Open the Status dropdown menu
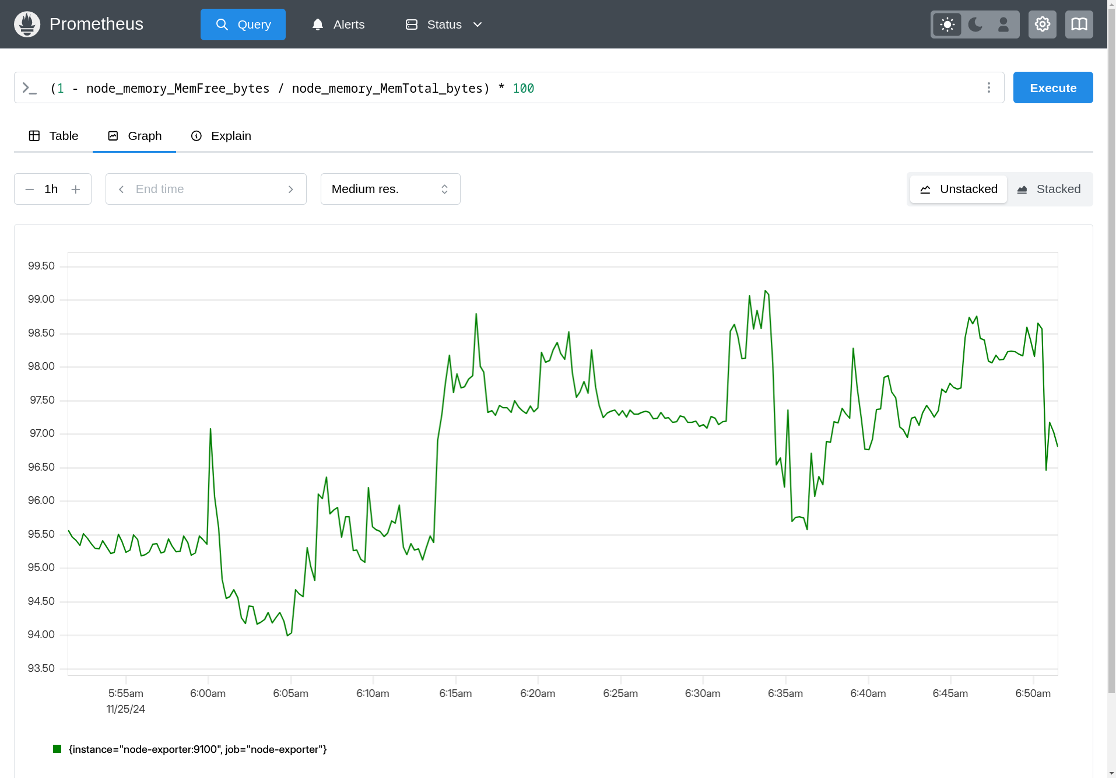Screen dimensions: 1116x778 [444, 24]
